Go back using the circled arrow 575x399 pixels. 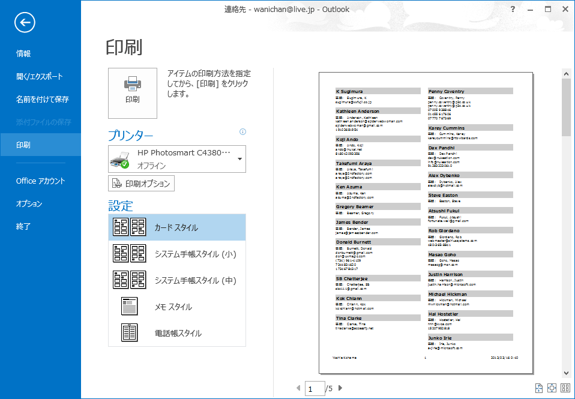click(25, 22)
